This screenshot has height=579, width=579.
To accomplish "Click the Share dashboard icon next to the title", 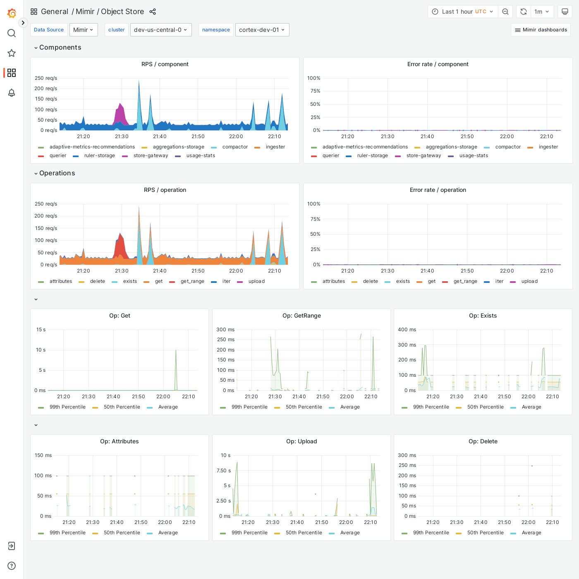I will pos(152,12).
